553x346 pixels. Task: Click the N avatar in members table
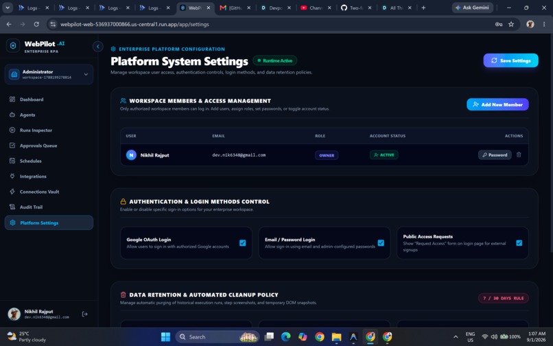(131, 155)
